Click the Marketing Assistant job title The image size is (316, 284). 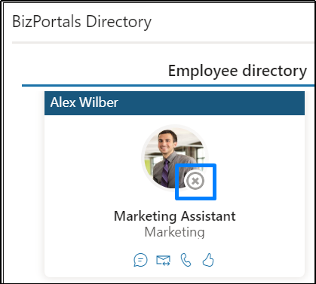point(175,216)
